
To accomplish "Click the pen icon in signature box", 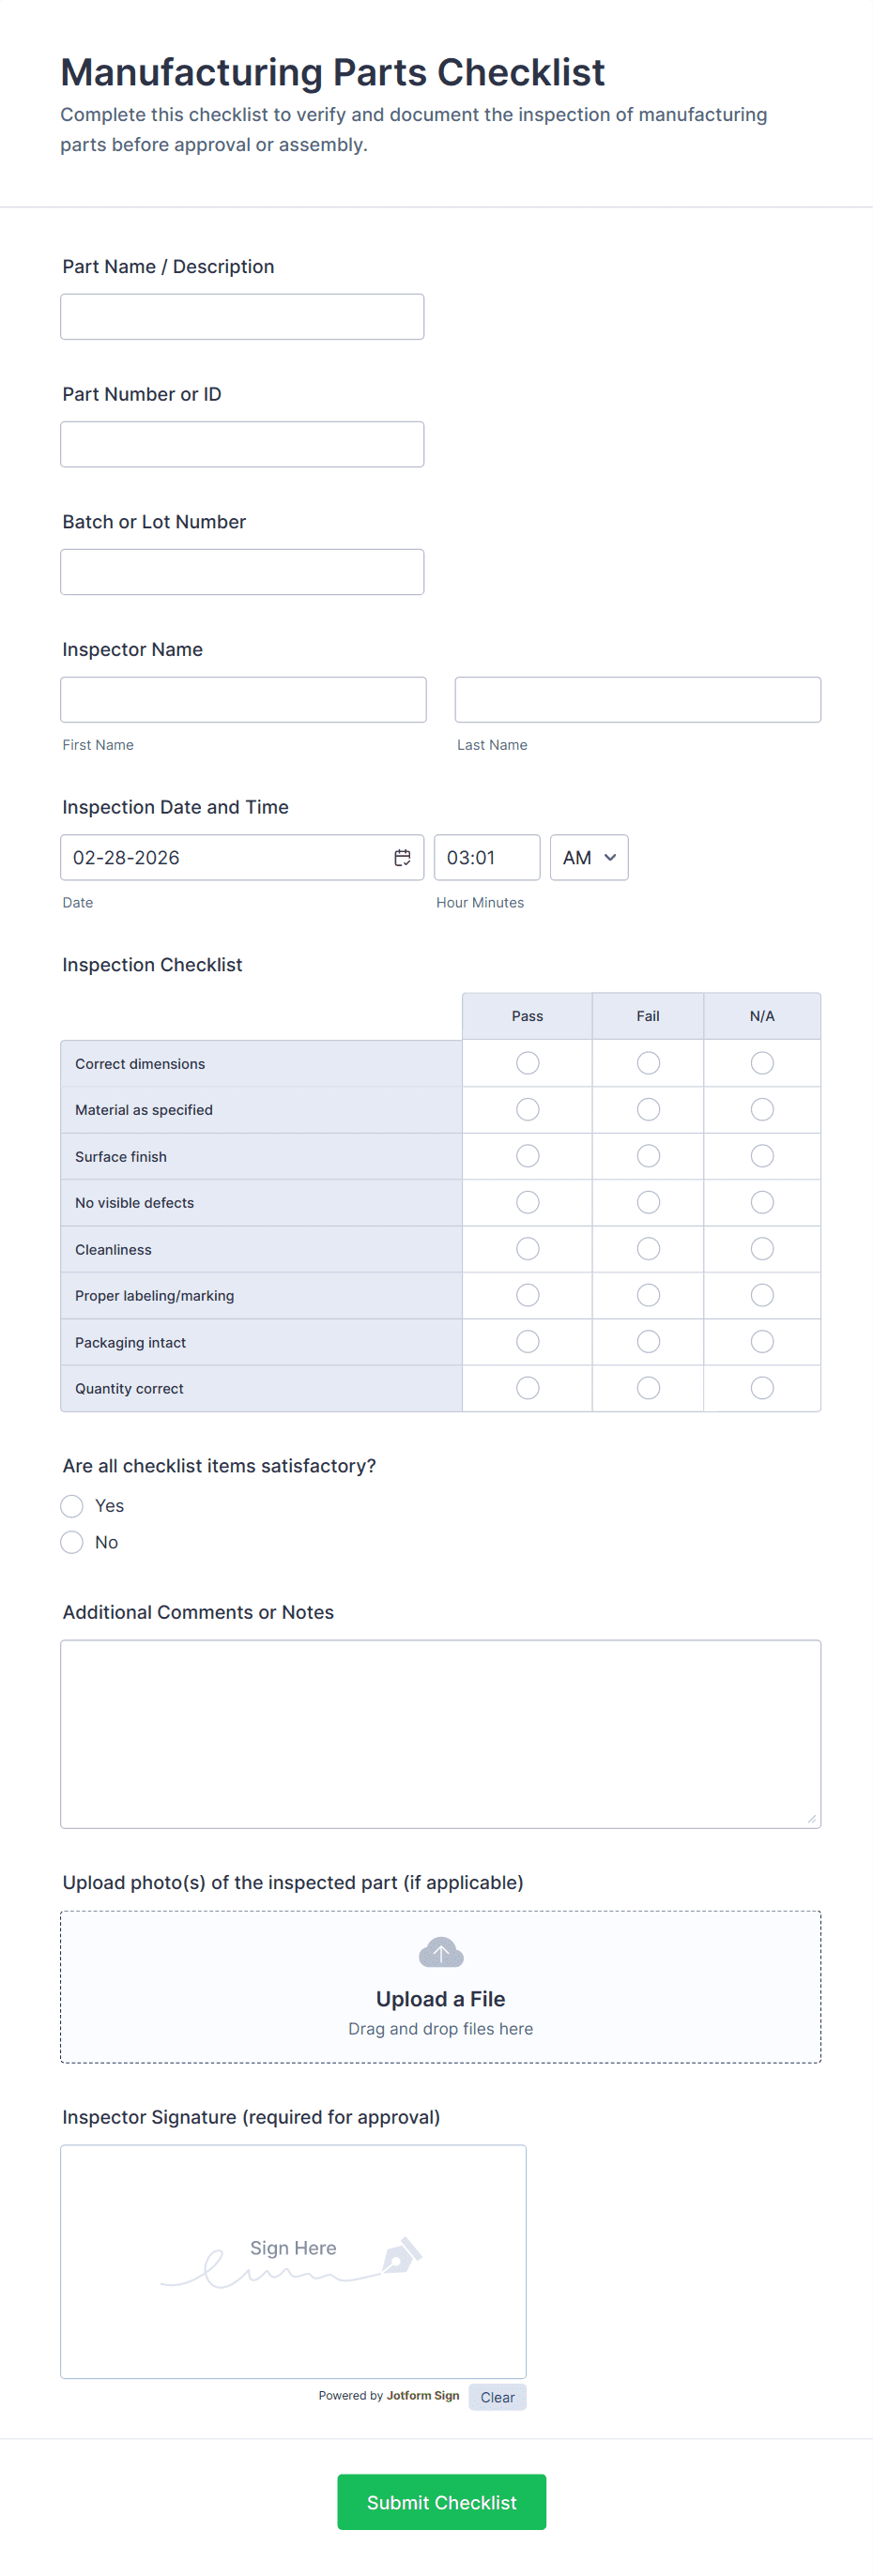I will [x=401, y=2256].
